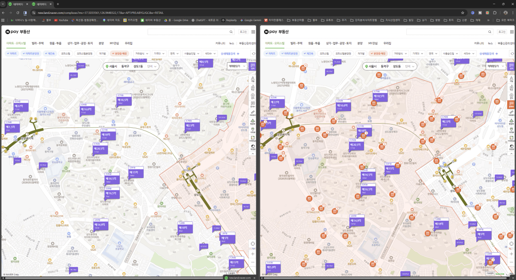Expand the 거래방식 dropdown in left window
The height and width of the screenshot is (280, 516).
[141, 54]
